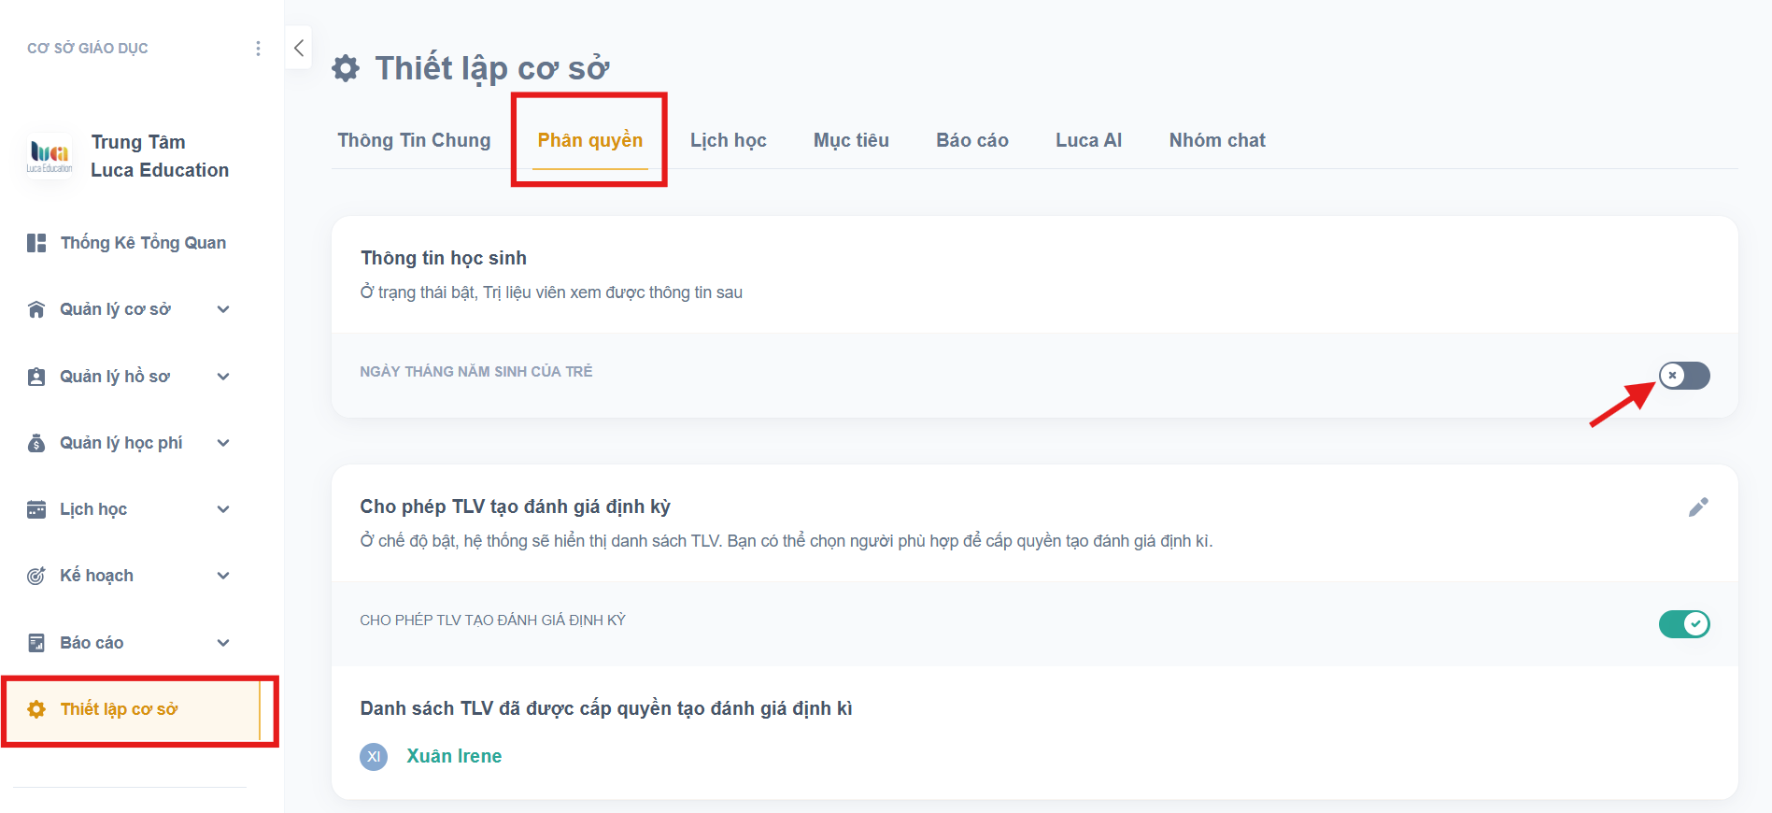Viewport: 1772px width, 813px height.
Task: Disable the Cho phép TLV tạo đánh giá định kỳ toggle
Action: click(x=1684, y=624)
